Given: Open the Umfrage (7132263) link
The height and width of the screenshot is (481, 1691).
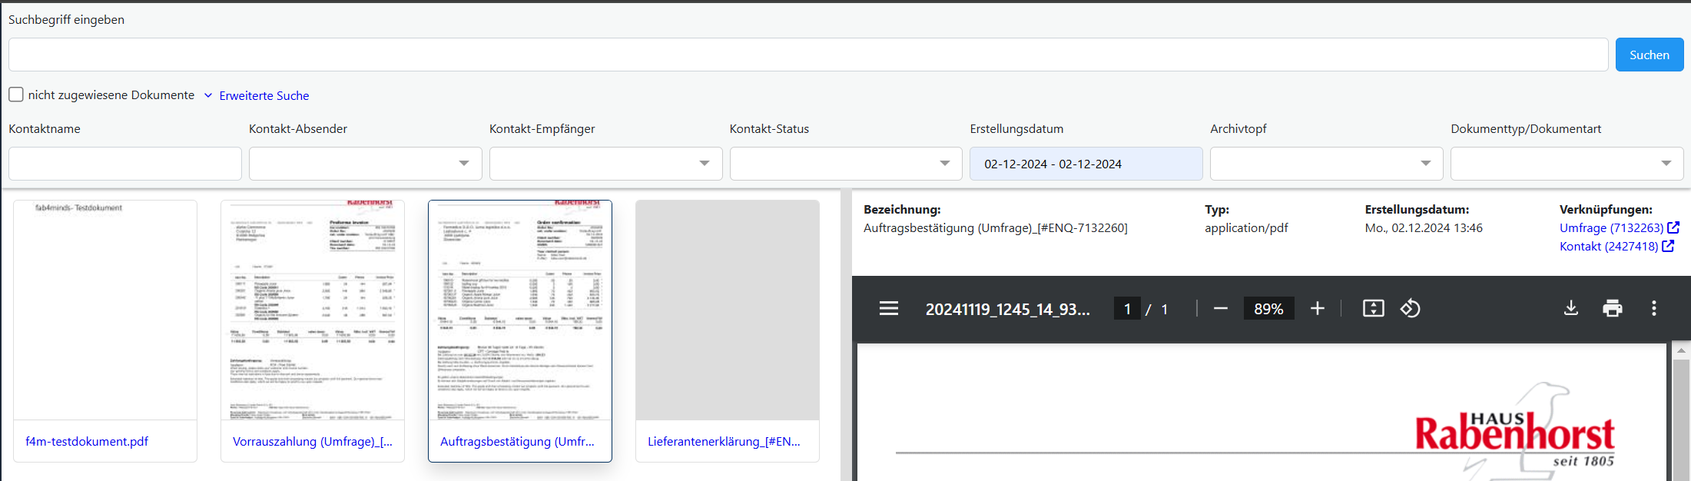Looking at the screenshot, I should (x=1611, y=228).
